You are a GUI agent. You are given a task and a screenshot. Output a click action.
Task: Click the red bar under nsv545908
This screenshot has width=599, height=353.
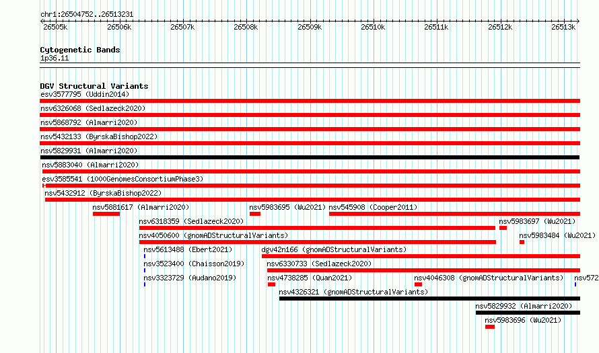[454, 214]
